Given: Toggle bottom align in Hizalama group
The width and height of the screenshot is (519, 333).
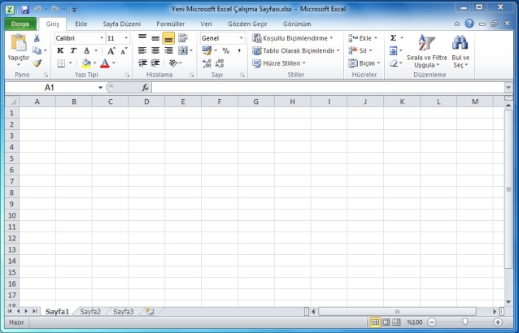Looking at the screenshot, I should (x=168, y=38).
